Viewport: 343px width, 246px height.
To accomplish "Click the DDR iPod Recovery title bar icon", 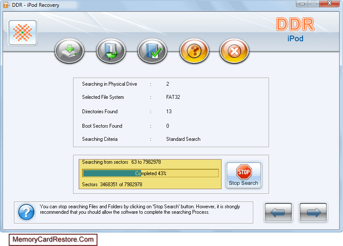I will (6, 5).
